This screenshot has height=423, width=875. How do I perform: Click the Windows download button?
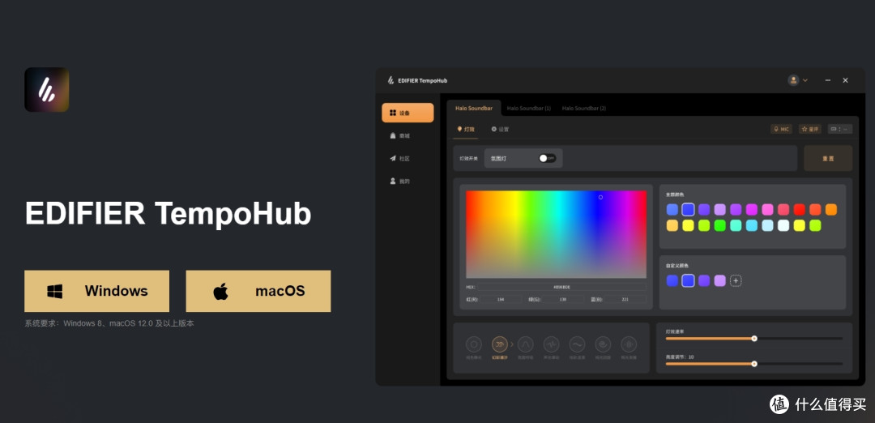(x=96, y=291)
